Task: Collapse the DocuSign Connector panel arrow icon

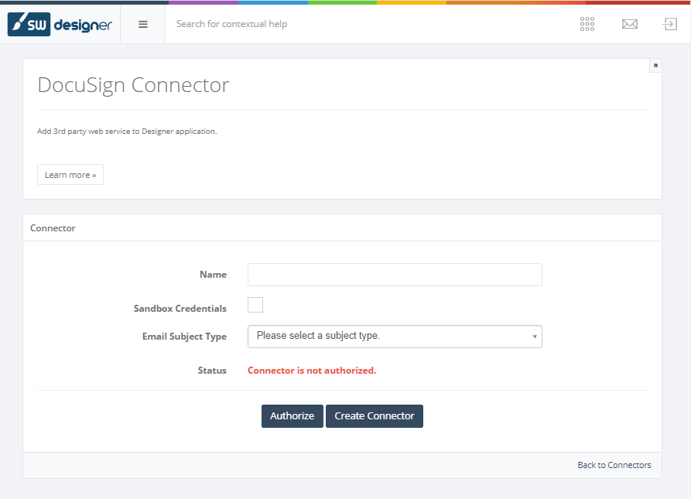Action: [x=655, y=66]
